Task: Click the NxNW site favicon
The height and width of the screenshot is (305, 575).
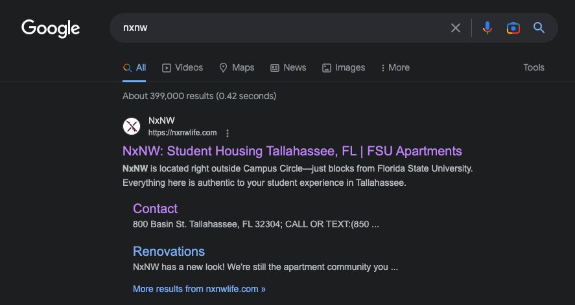Action: point(132,126)
